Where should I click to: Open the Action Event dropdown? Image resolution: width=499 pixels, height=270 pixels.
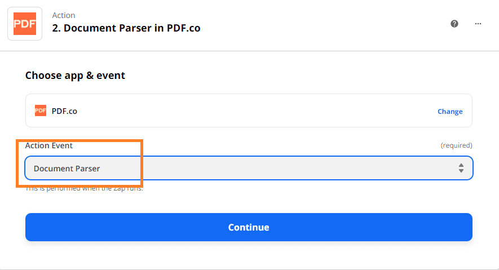click(248, 168)
